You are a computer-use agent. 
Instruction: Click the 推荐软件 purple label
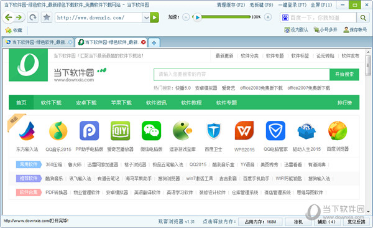tap(29, 178)
